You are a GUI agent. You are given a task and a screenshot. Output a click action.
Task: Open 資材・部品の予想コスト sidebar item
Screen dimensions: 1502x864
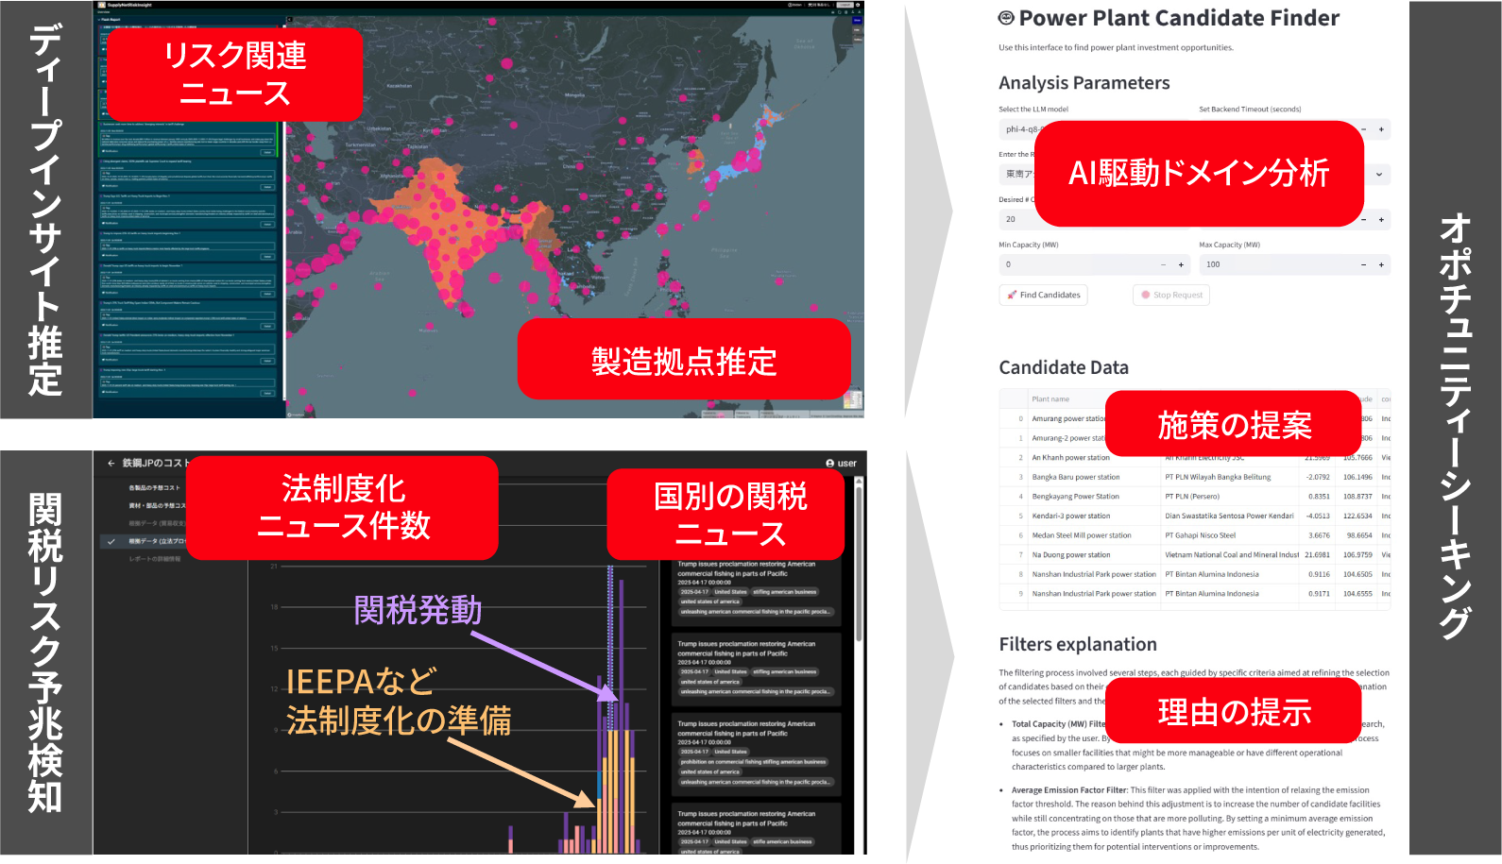[156, 506]
